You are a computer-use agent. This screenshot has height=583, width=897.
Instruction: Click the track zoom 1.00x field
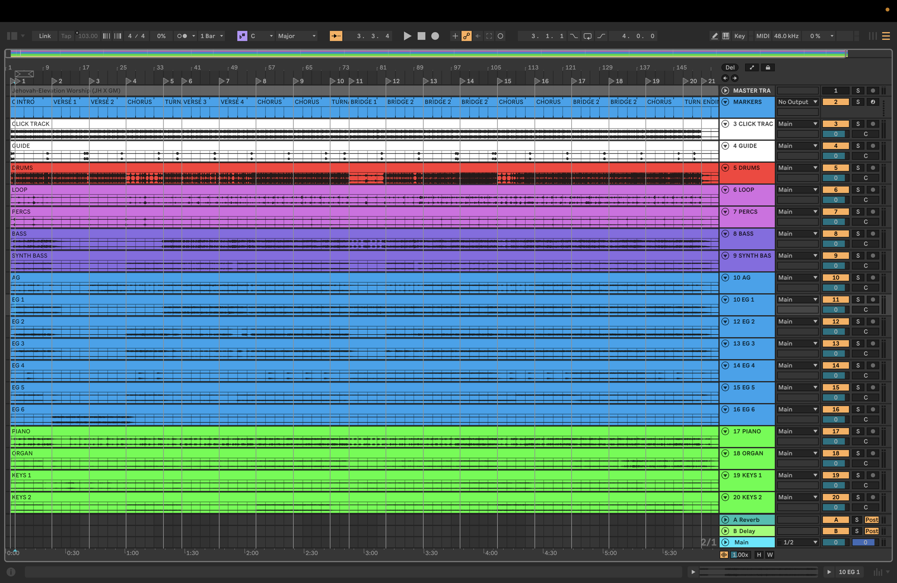(740, 555)
